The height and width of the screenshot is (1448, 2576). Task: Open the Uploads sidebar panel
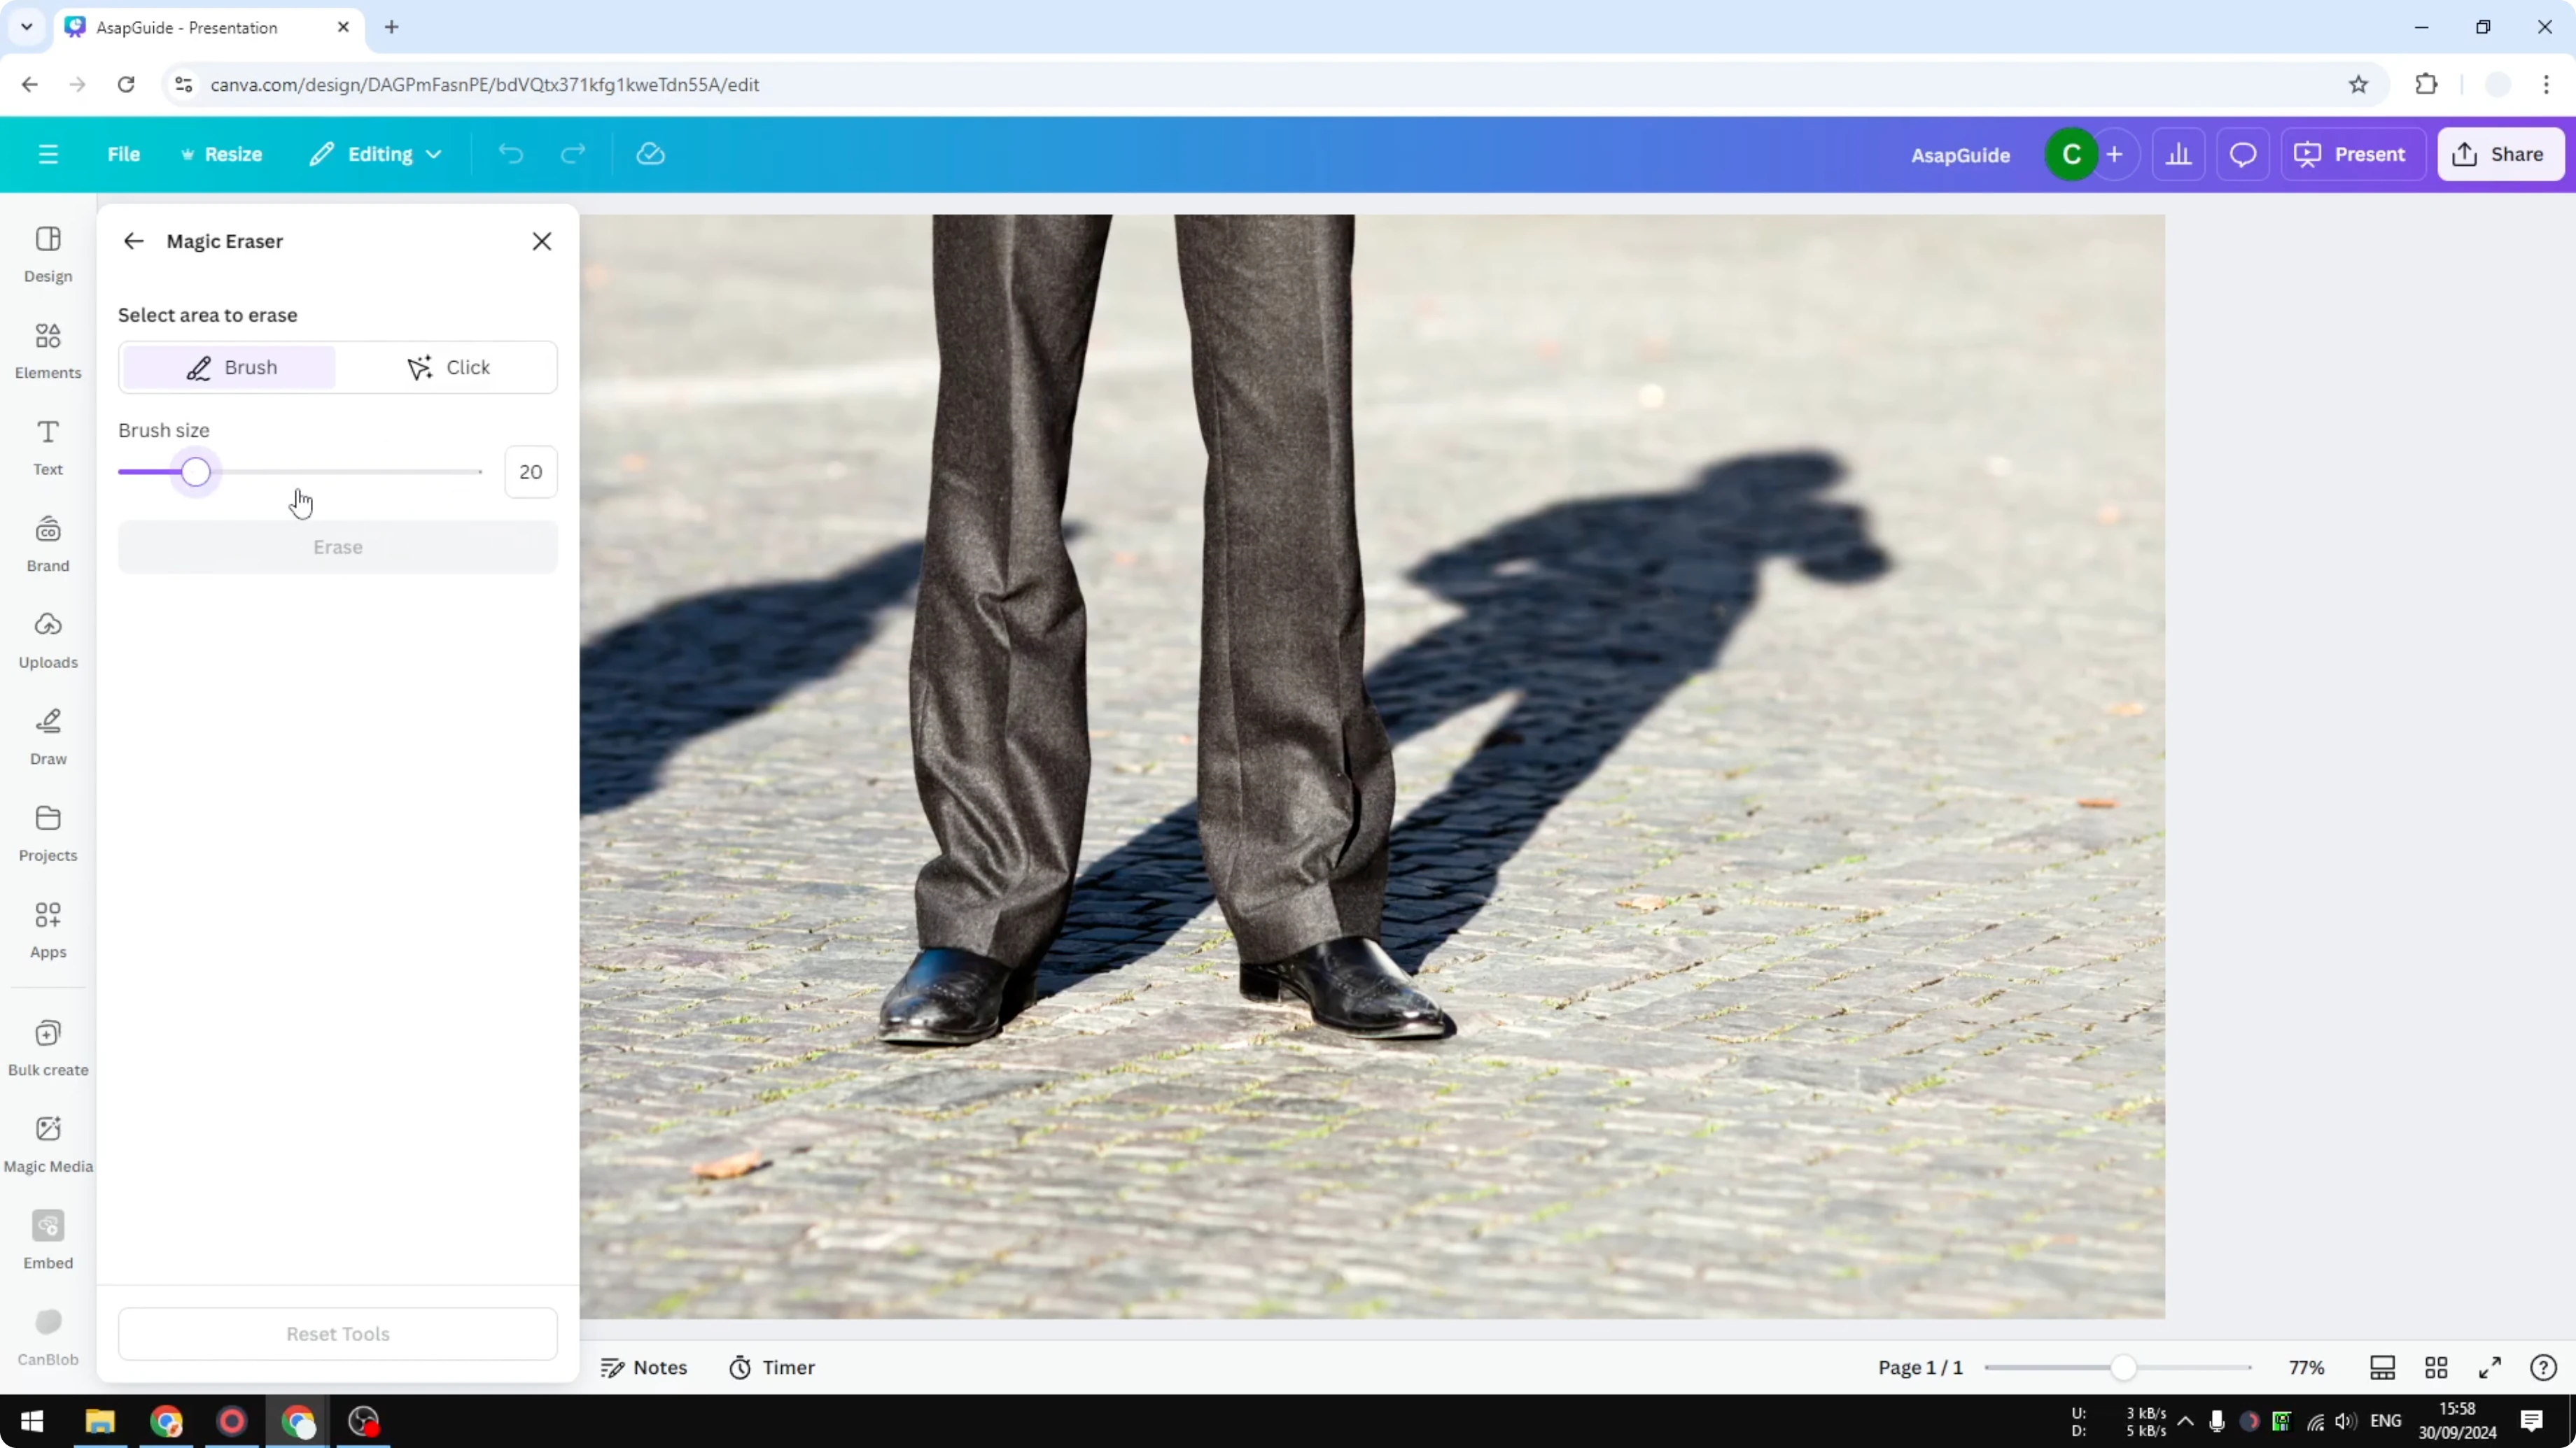pos(48,641)
